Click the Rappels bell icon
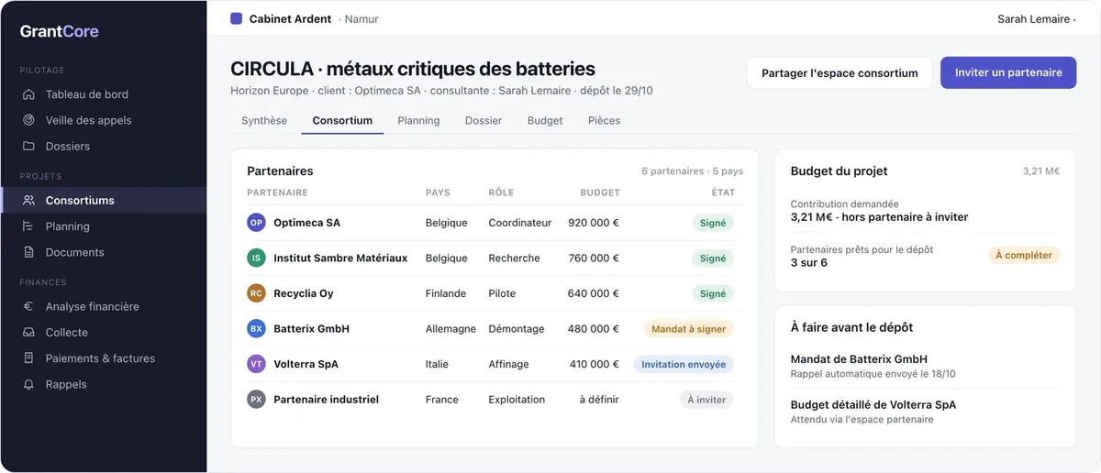 click(29, 384)
